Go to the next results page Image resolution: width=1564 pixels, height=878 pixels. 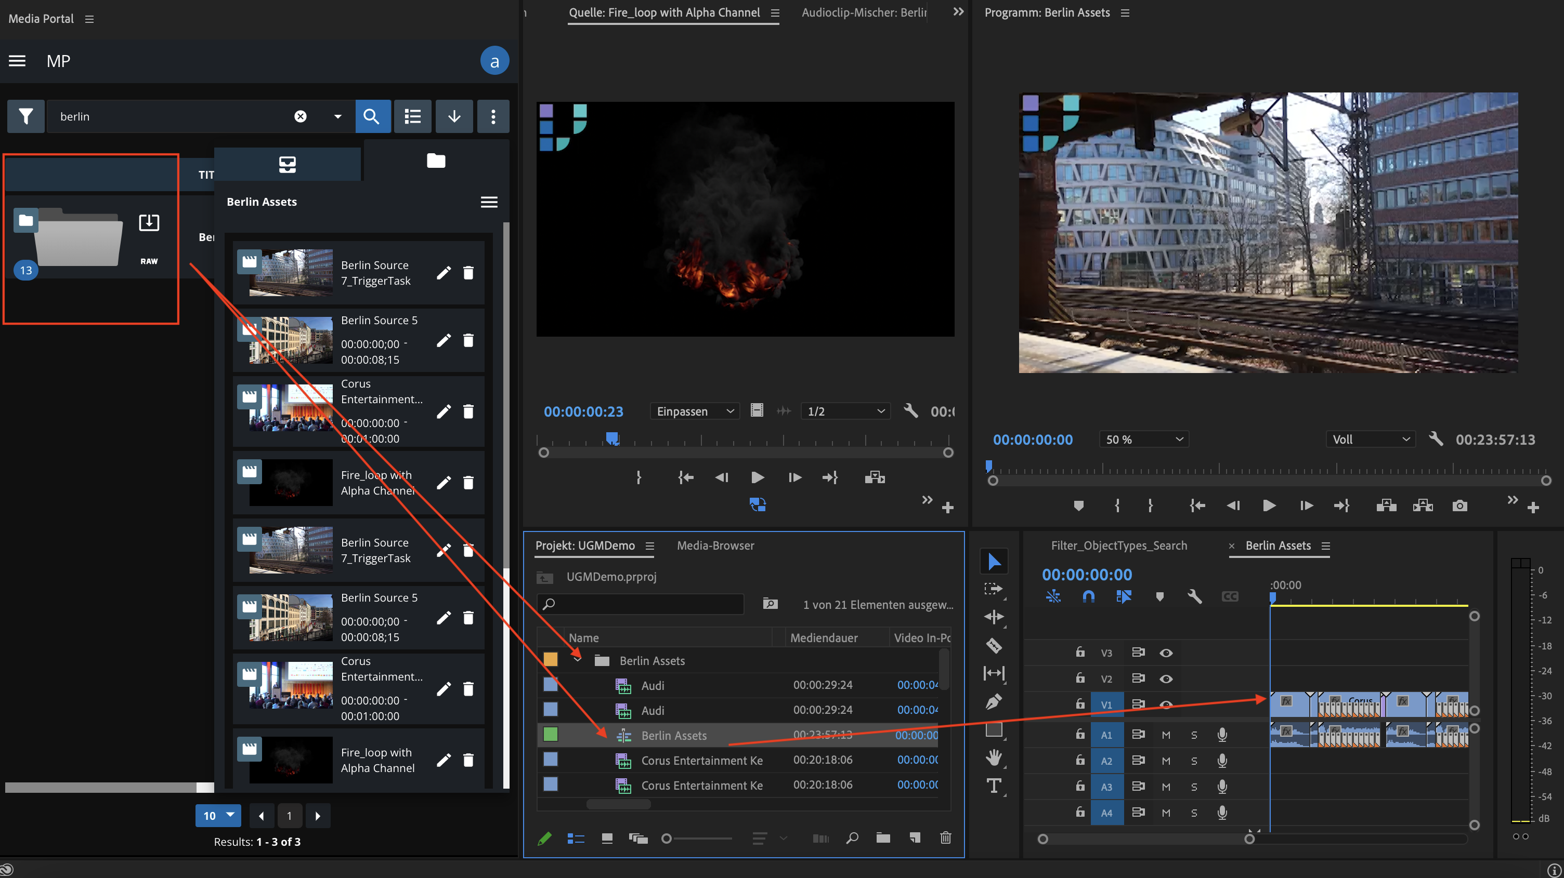(x=318, y=816)
